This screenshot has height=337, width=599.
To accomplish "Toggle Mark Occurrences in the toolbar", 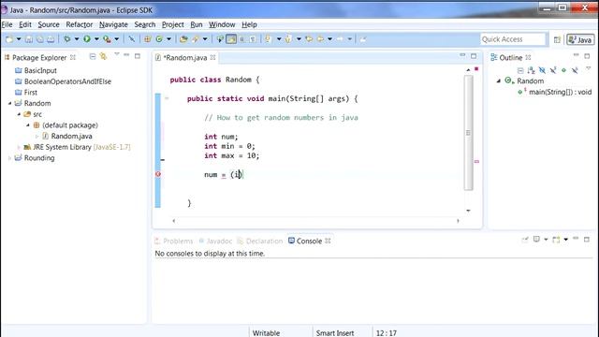I will coord(231,39).
